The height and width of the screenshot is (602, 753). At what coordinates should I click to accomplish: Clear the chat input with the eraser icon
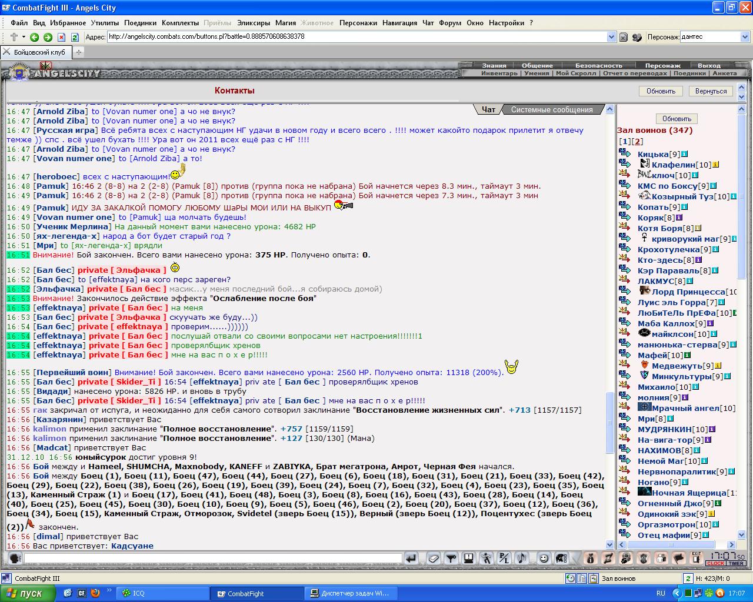(x=434, y=558)
